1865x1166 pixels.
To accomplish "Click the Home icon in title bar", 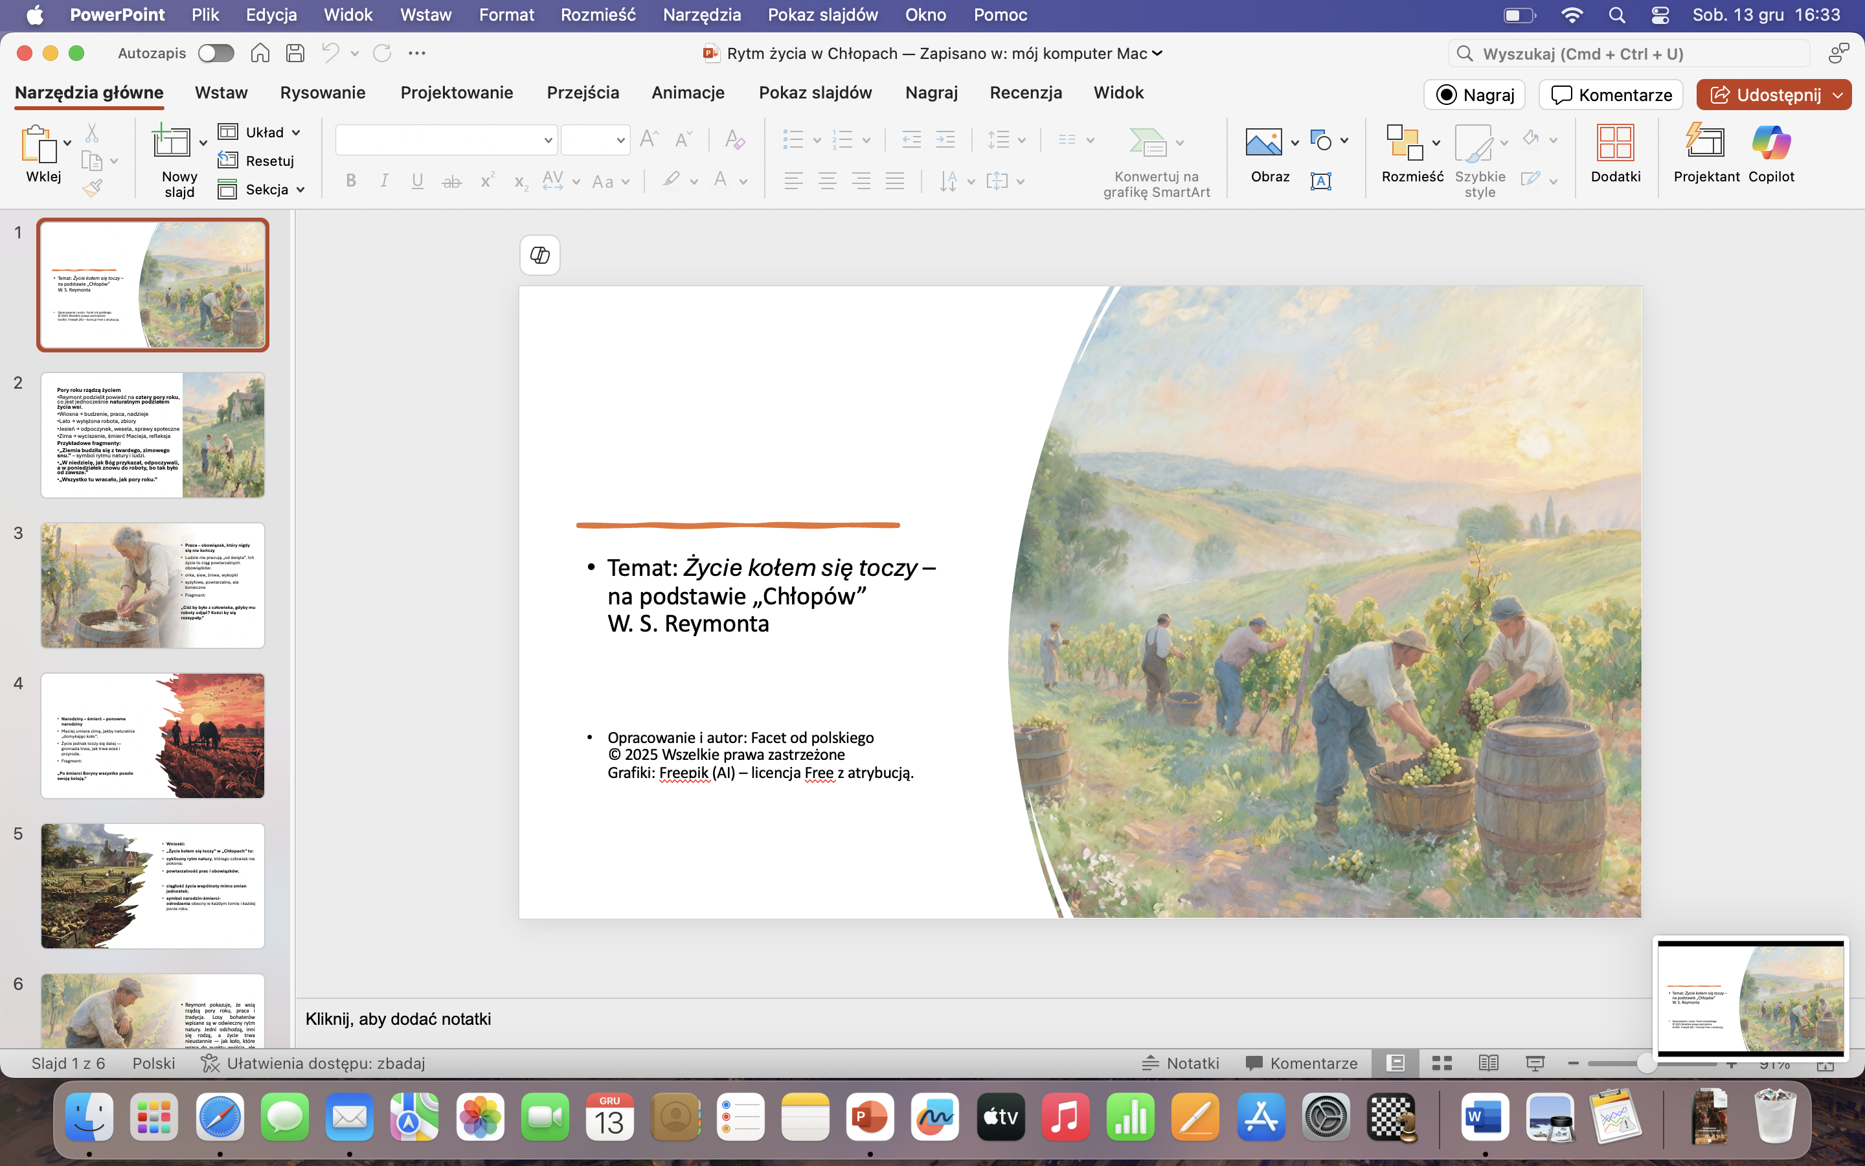I will (260, 53).
